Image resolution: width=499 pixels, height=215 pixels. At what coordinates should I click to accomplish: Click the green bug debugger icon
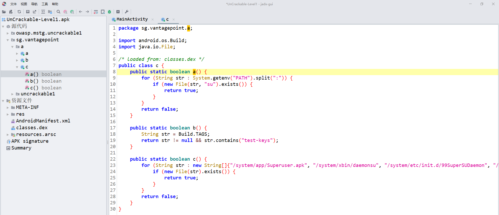[x=109, y=12]
